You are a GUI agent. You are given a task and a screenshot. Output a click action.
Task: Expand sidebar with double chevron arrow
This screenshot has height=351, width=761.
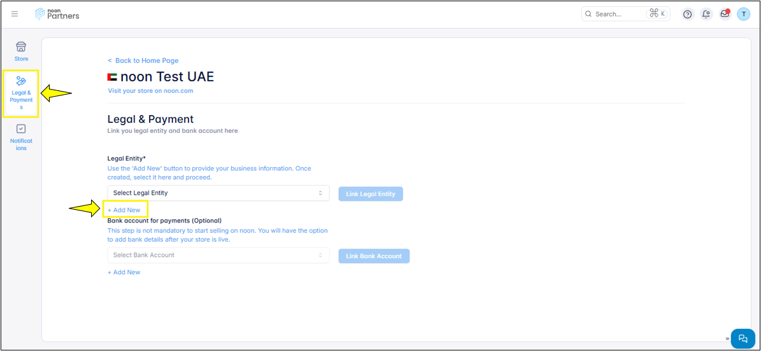pos(727,339)
